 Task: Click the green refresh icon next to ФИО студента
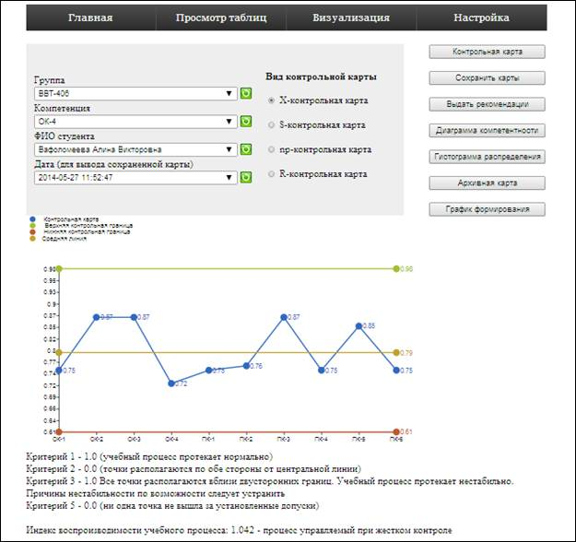tap(246, 149)
